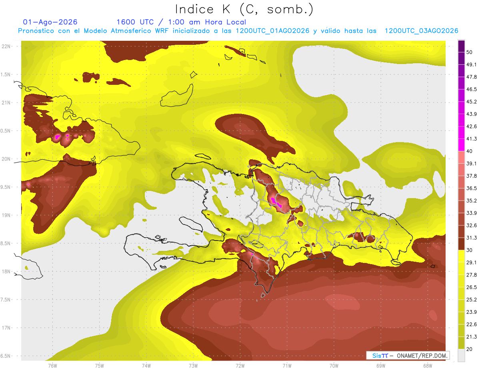Screen dimensions: 480x371
Task: Click the longitude label "68W"
Action: point(428,365)
